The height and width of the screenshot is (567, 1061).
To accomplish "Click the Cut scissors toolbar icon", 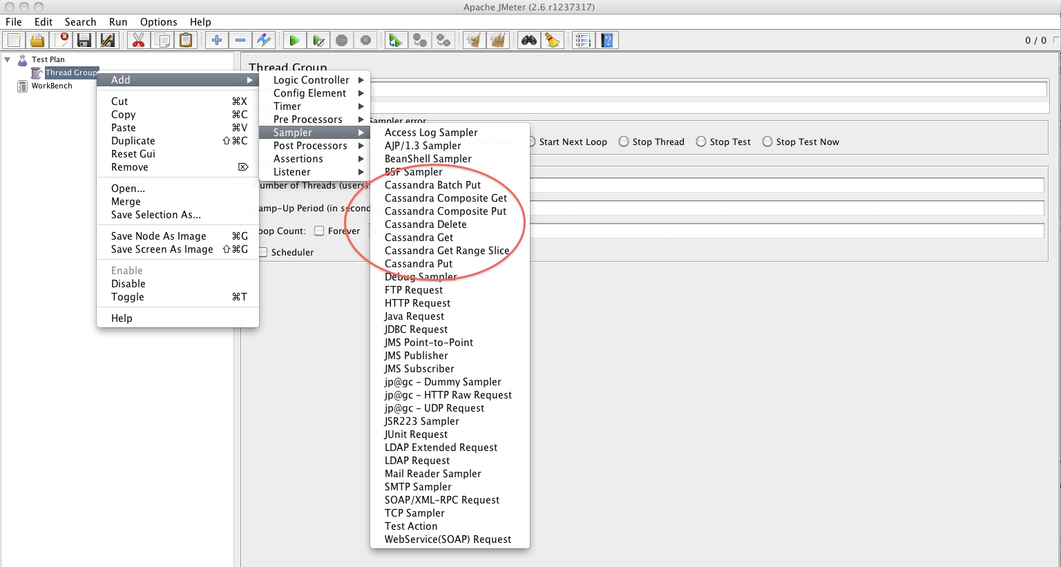I will pyautogui.click(x=139, y=40).
